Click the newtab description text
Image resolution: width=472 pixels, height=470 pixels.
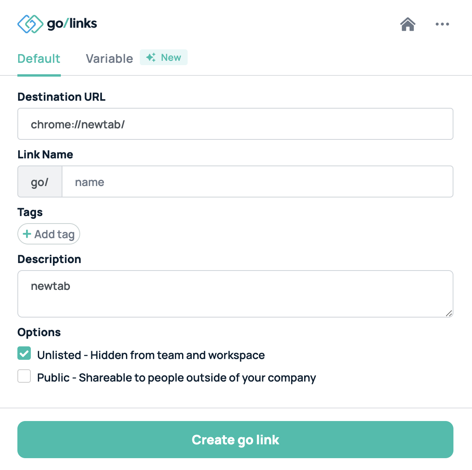click(x=51, y=286)
